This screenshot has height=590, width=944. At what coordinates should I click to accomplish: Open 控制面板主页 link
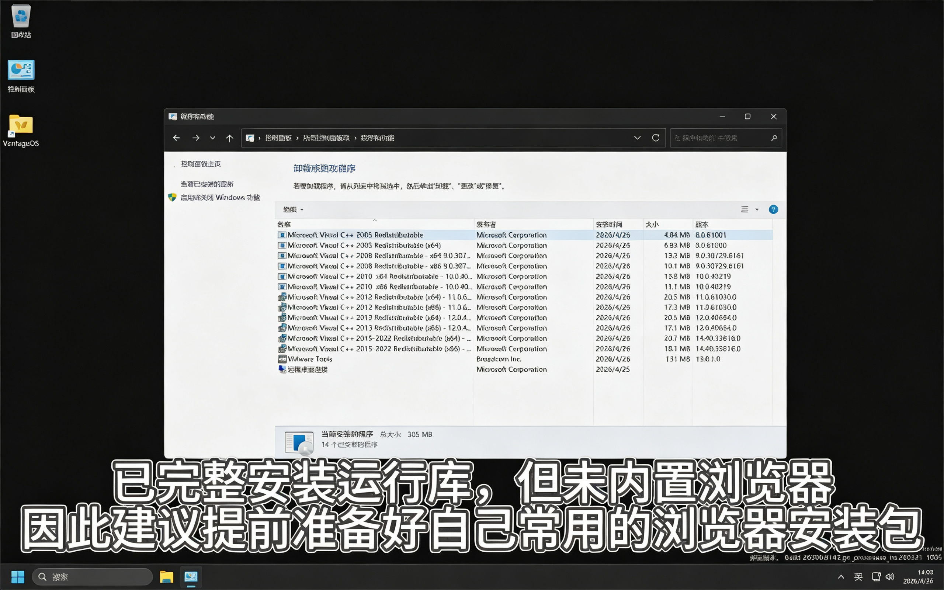click(201, 164)
